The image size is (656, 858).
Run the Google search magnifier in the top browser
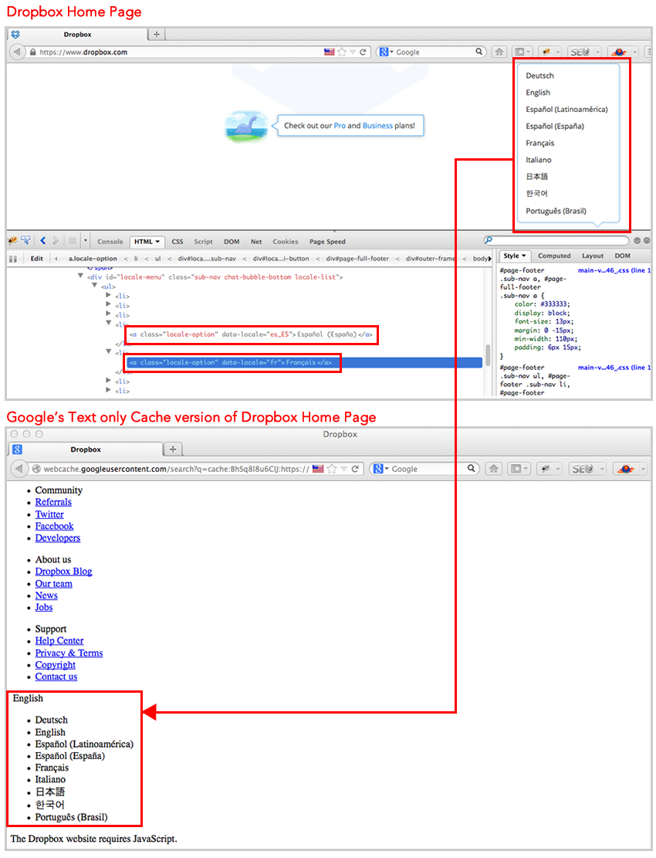(478, 52)
